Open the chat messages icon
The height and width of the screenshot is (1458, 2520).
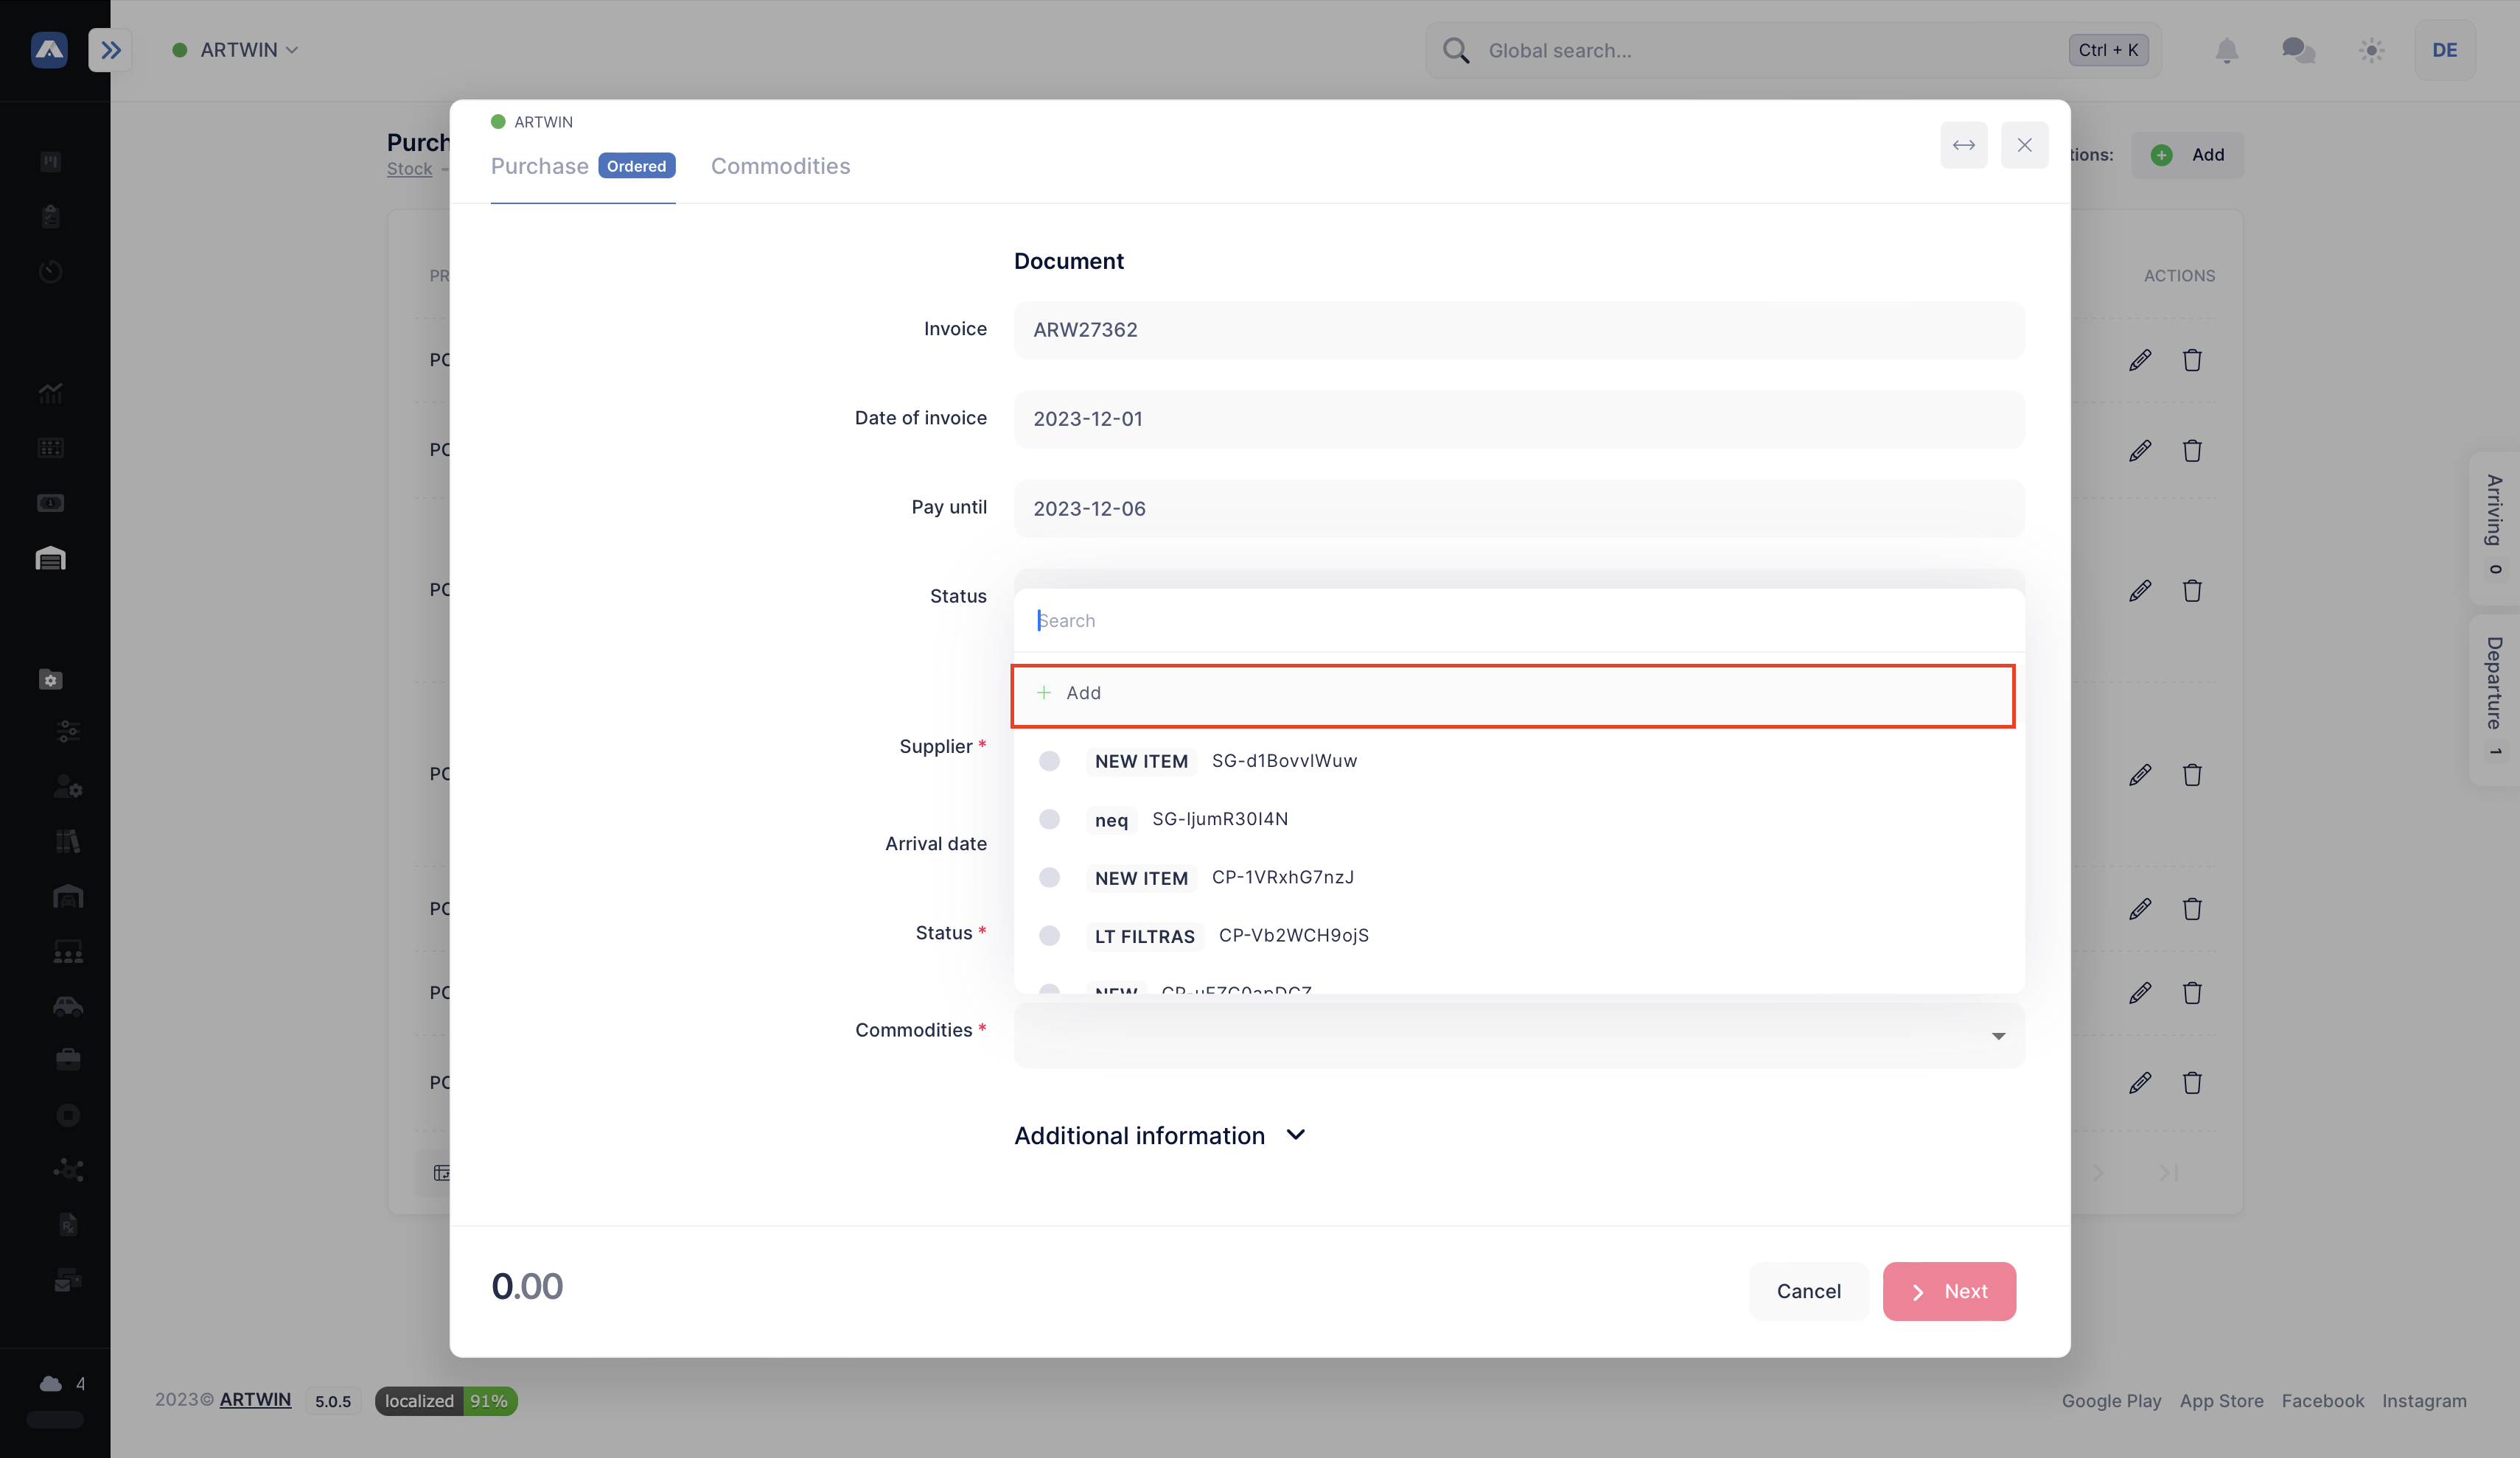(x=2298, y=50)
